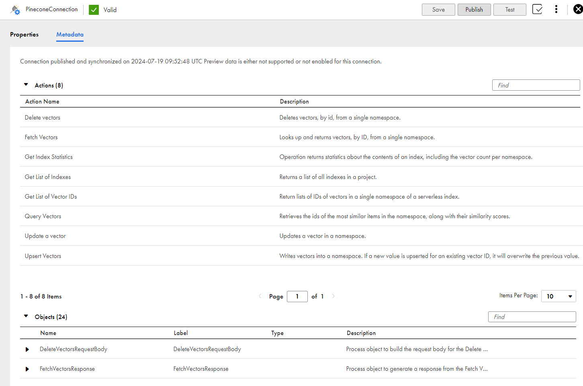Switch to the Properties tab
The width and height of the screenshot is (583, 386).
(25, 35)
